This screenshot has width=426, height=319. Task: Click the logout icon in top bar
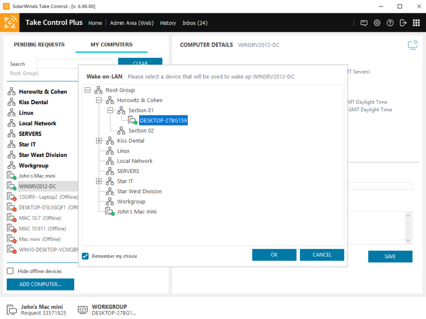[x=403, y=23]
